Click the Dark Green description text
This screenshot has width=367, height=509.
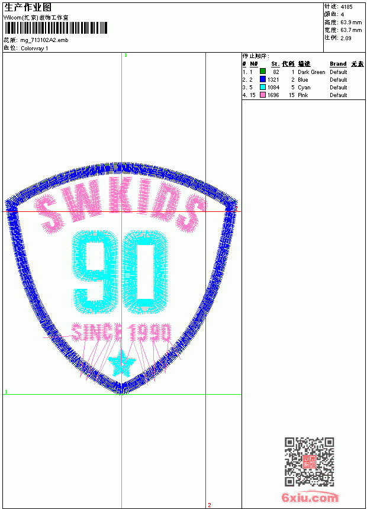311,72
